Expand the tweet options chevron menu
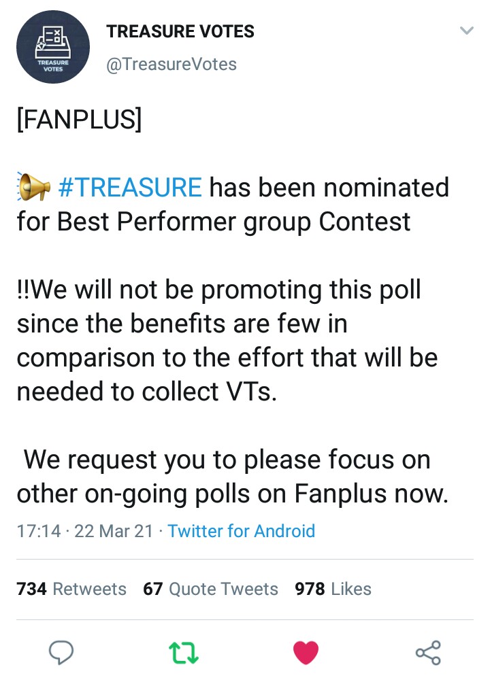Screen dimensions: 490x684 point(466,31)
